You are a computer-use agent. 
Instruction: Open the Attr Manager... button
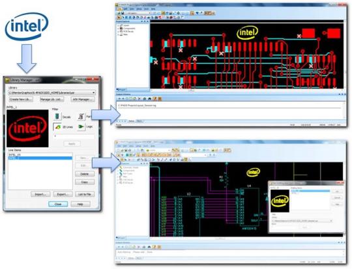[83, 100]
